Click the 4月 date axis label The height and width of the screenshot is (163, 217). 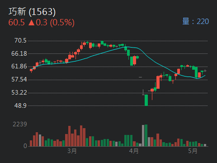[134, 151]
